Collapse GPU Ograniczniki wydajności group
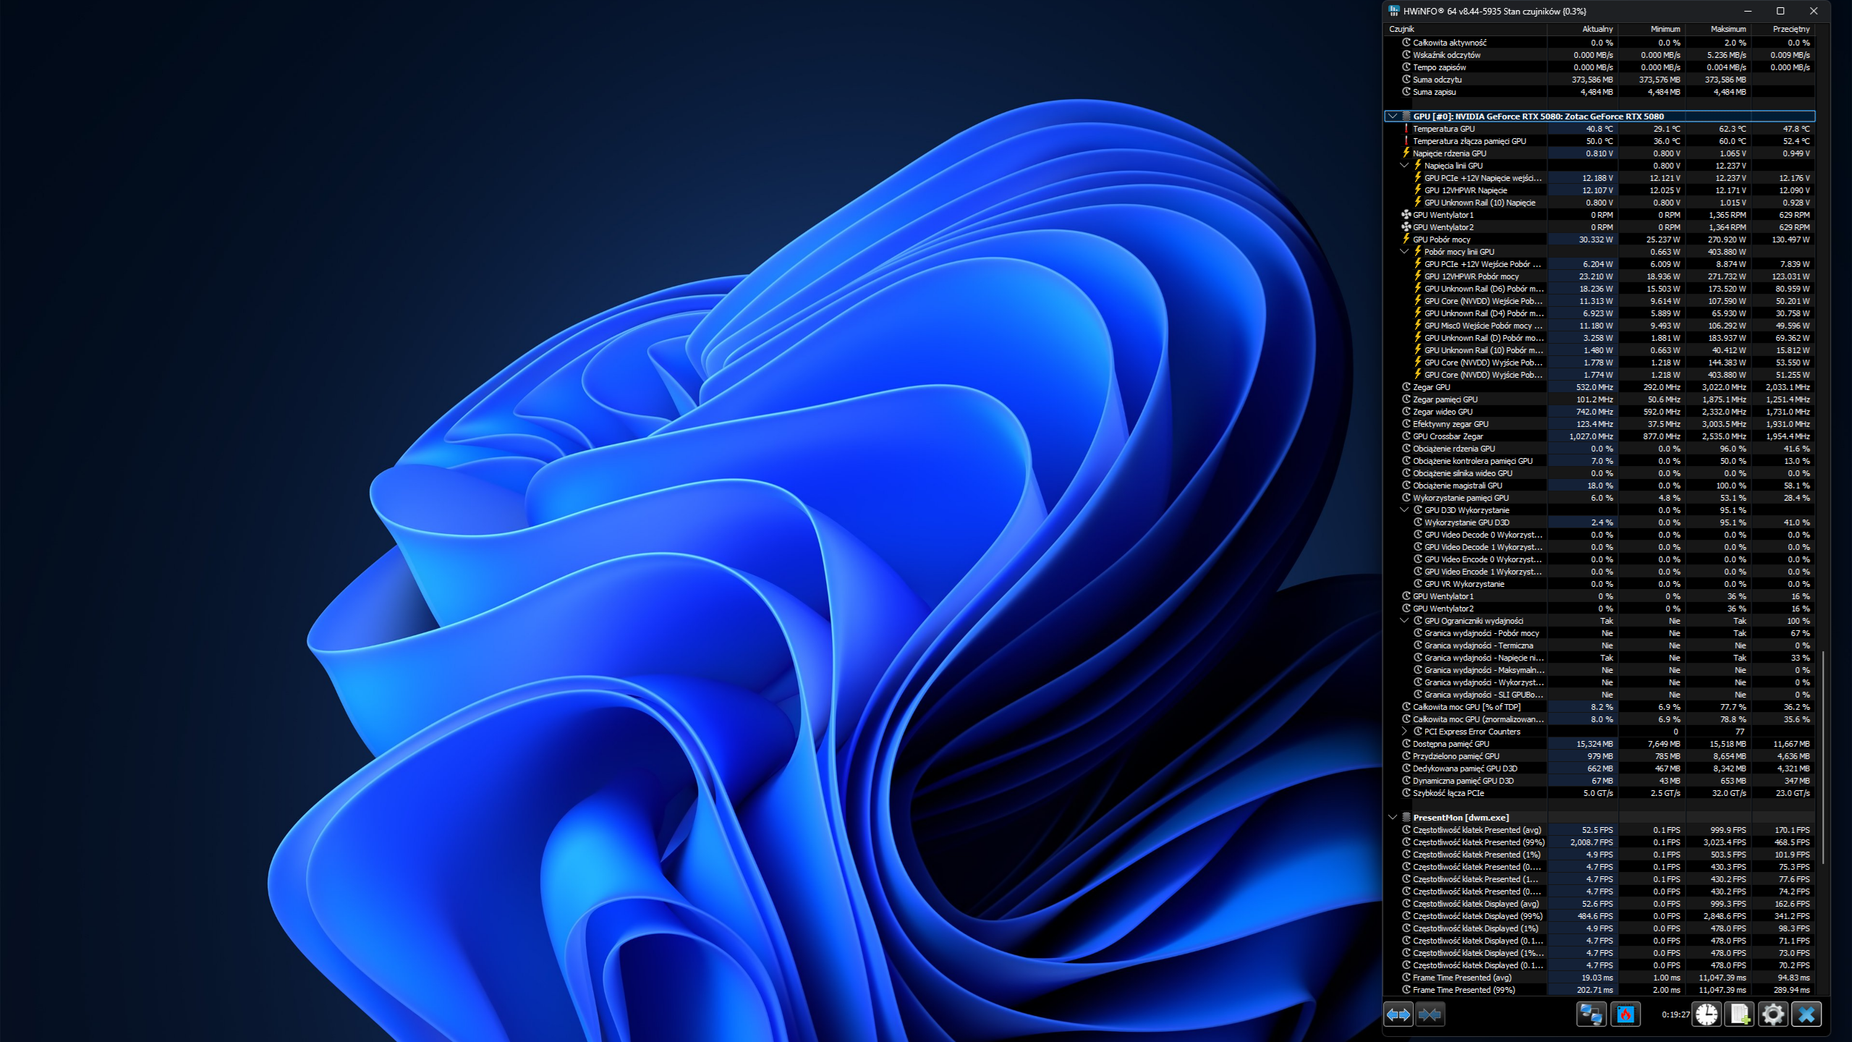Screen dimensions: 1852x1042 [1404, 621]
